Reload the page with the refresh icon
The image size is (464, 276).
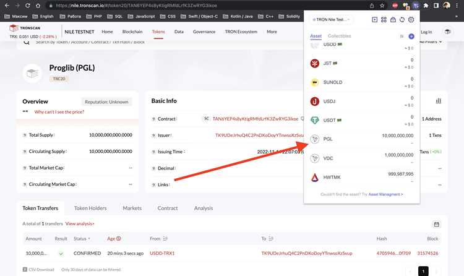point(27,6)
